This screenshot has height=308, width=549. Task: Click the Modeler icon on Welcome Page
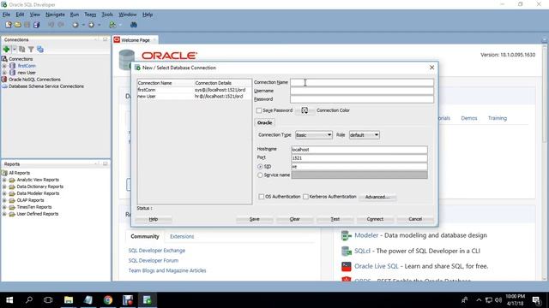[x=347, y=236]
